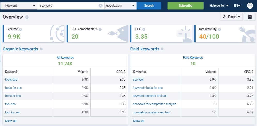Click the 40/100 keyword difficulty value
257x126 pixels.
pyautogui.click(x=209, y=37)
